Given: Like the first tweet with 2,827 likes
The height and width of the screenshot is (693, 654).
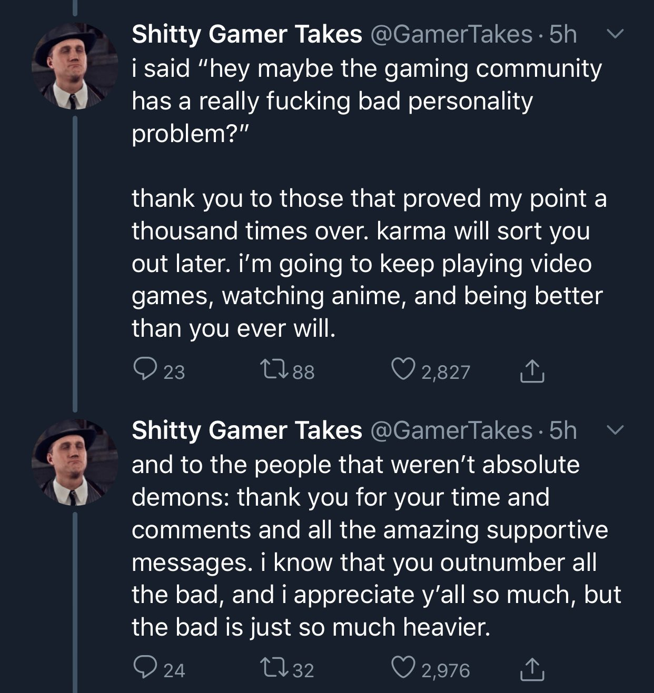Looking at the screenshot, I should pyautogui.click(x=402, y=370).
